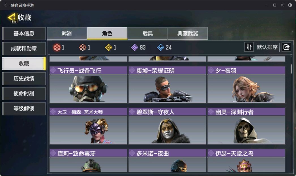
Task: Select the 夕-夜羽 character card
Action: (x=246, y=84)
